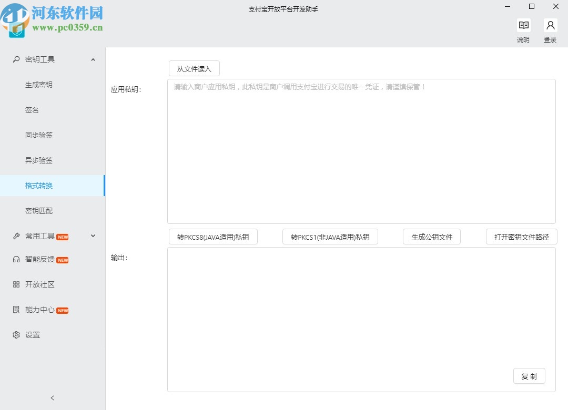Image resolution: width=568 pixels, height=410 pixels.
Task: Switch to the 生成密钥 tab
Action: [x=39, y=85]
